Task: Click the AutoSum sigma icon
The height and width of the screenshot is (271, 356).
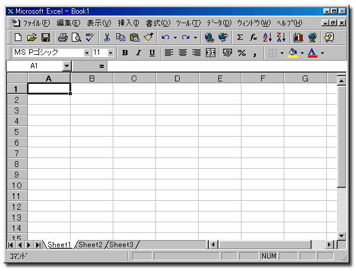Action: coord(240,37)
